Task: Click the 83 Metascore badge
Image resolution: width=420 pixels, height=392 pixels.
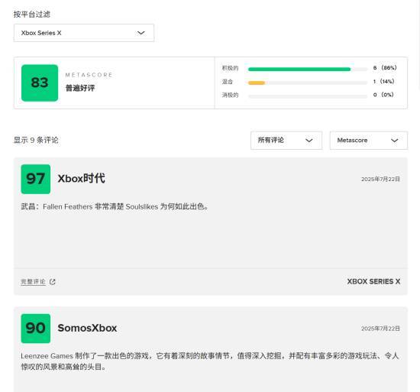Action: (40, 83)
